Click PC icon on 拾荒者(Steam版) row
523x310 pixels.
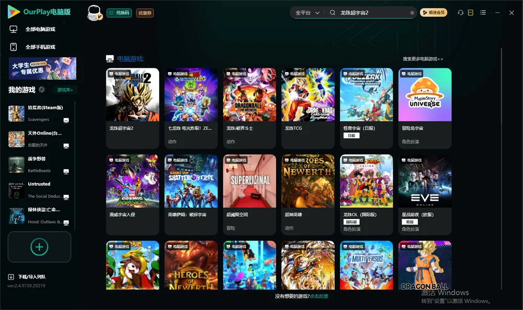pyautogui.click(x=66, y=120)
